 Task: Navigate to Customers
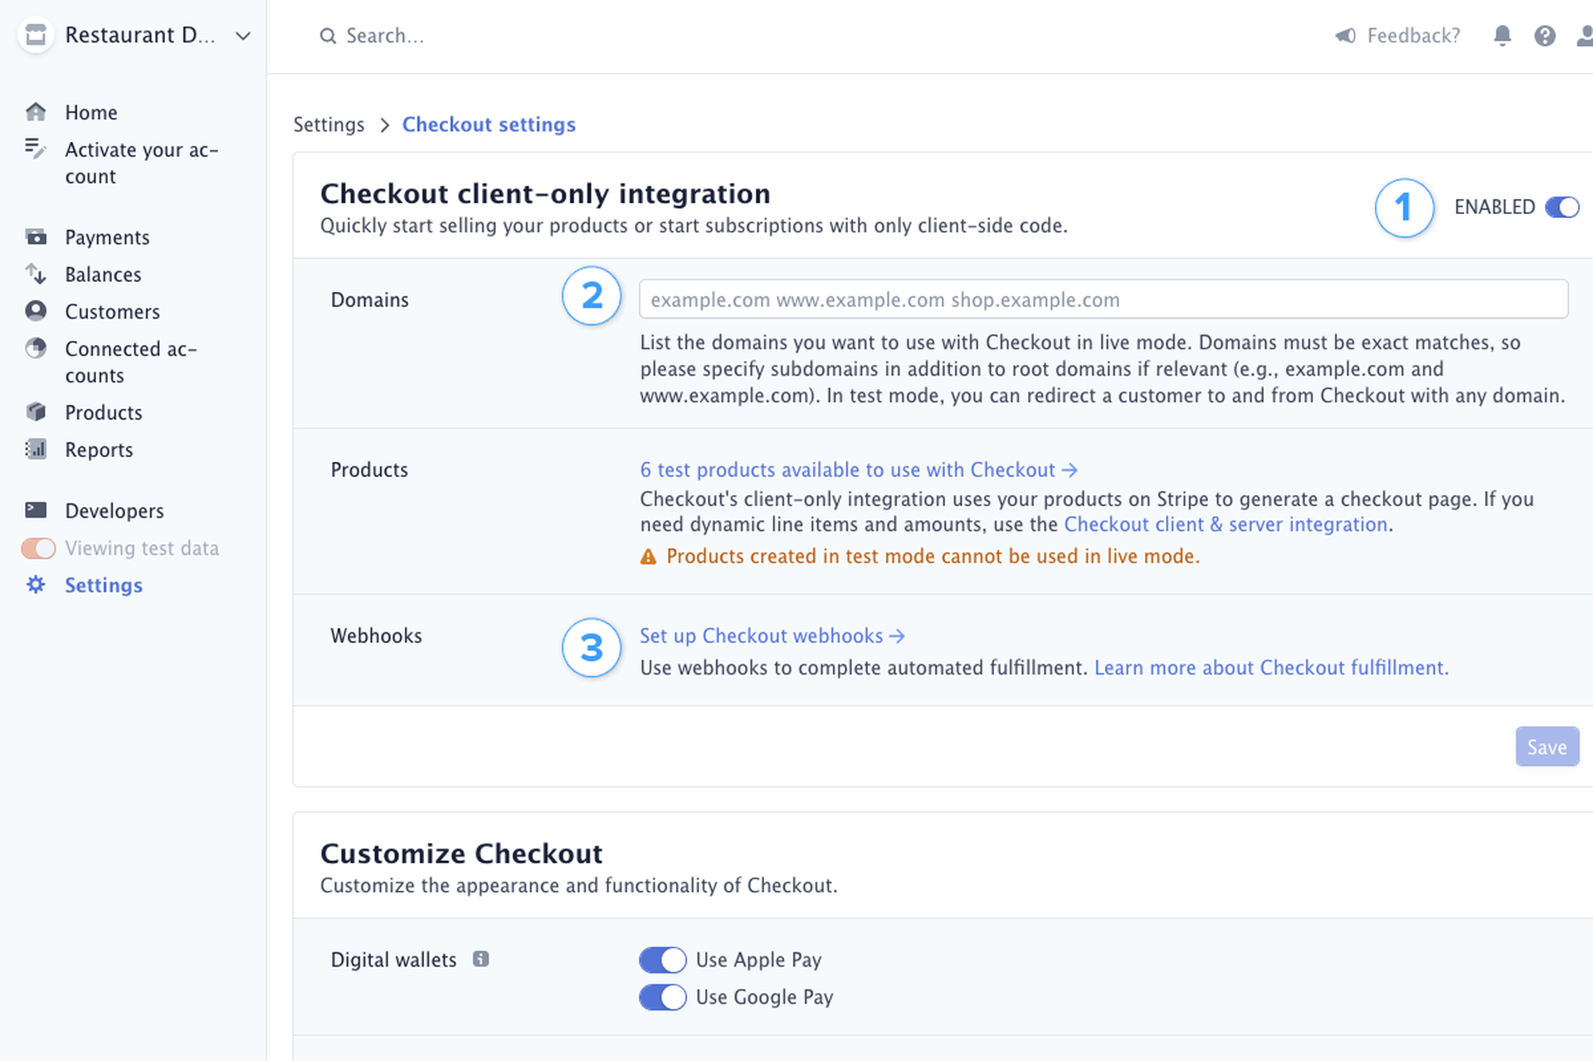pos(112,311)
